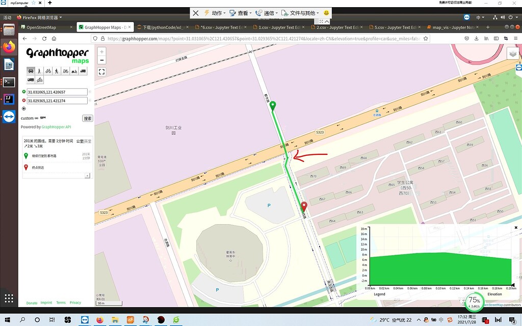The width and height of the screenshot is (522, 326).
Task: Switch to custom profile mode
Action: 28,118
